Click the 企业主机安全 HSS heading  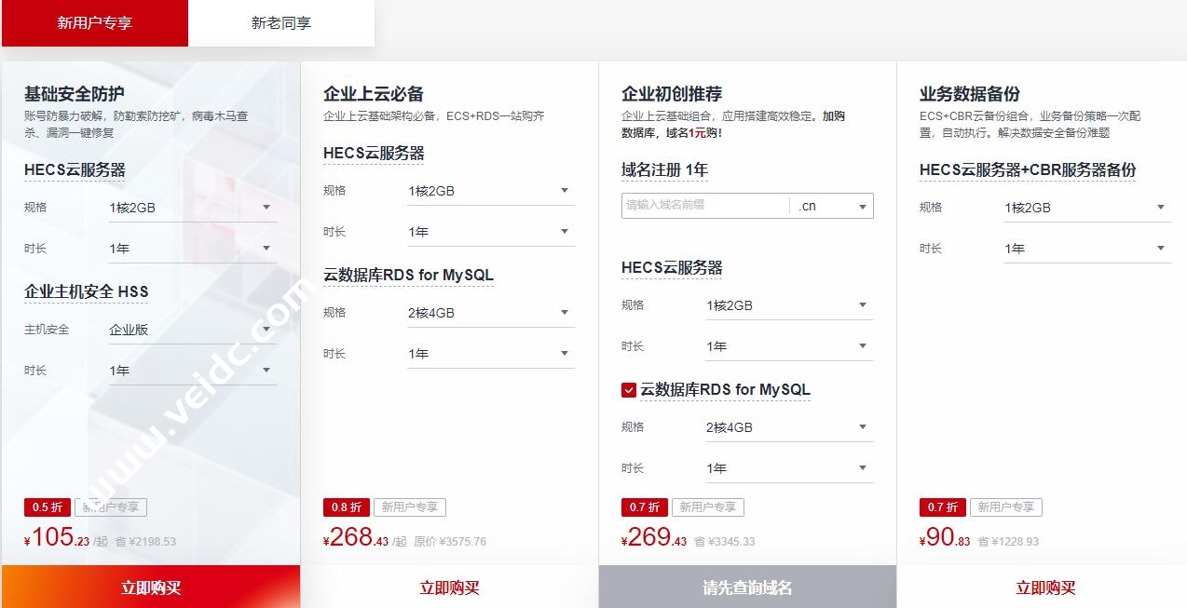87,292
